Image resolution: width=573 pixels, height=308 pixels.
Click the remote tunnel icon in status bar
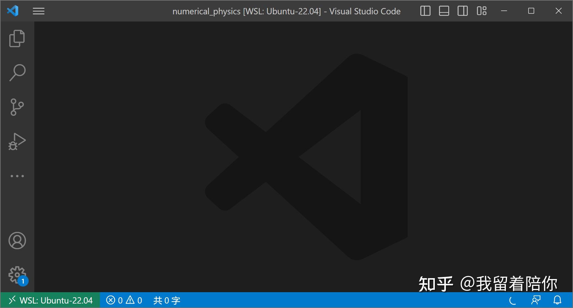536,300
